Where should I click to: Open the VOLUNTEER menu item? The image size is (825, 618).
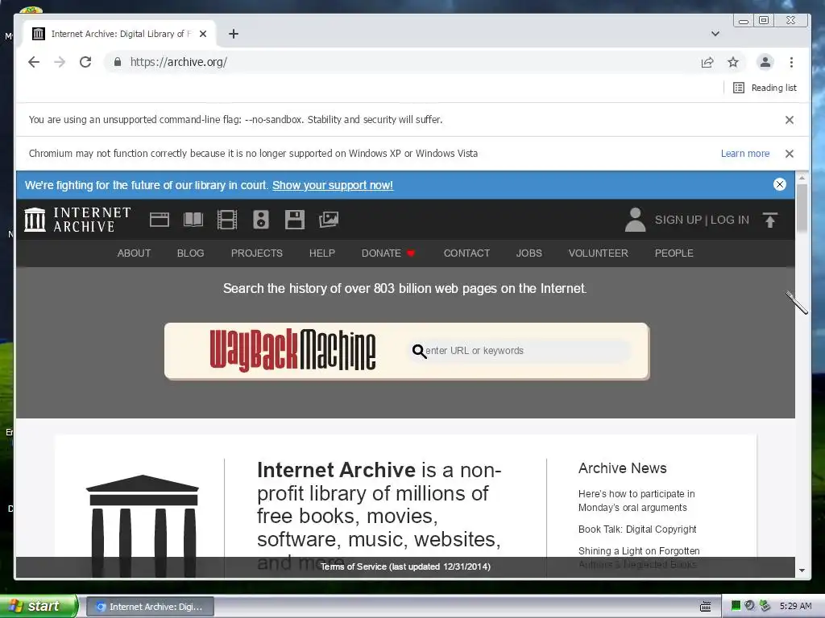click(599, 253)
